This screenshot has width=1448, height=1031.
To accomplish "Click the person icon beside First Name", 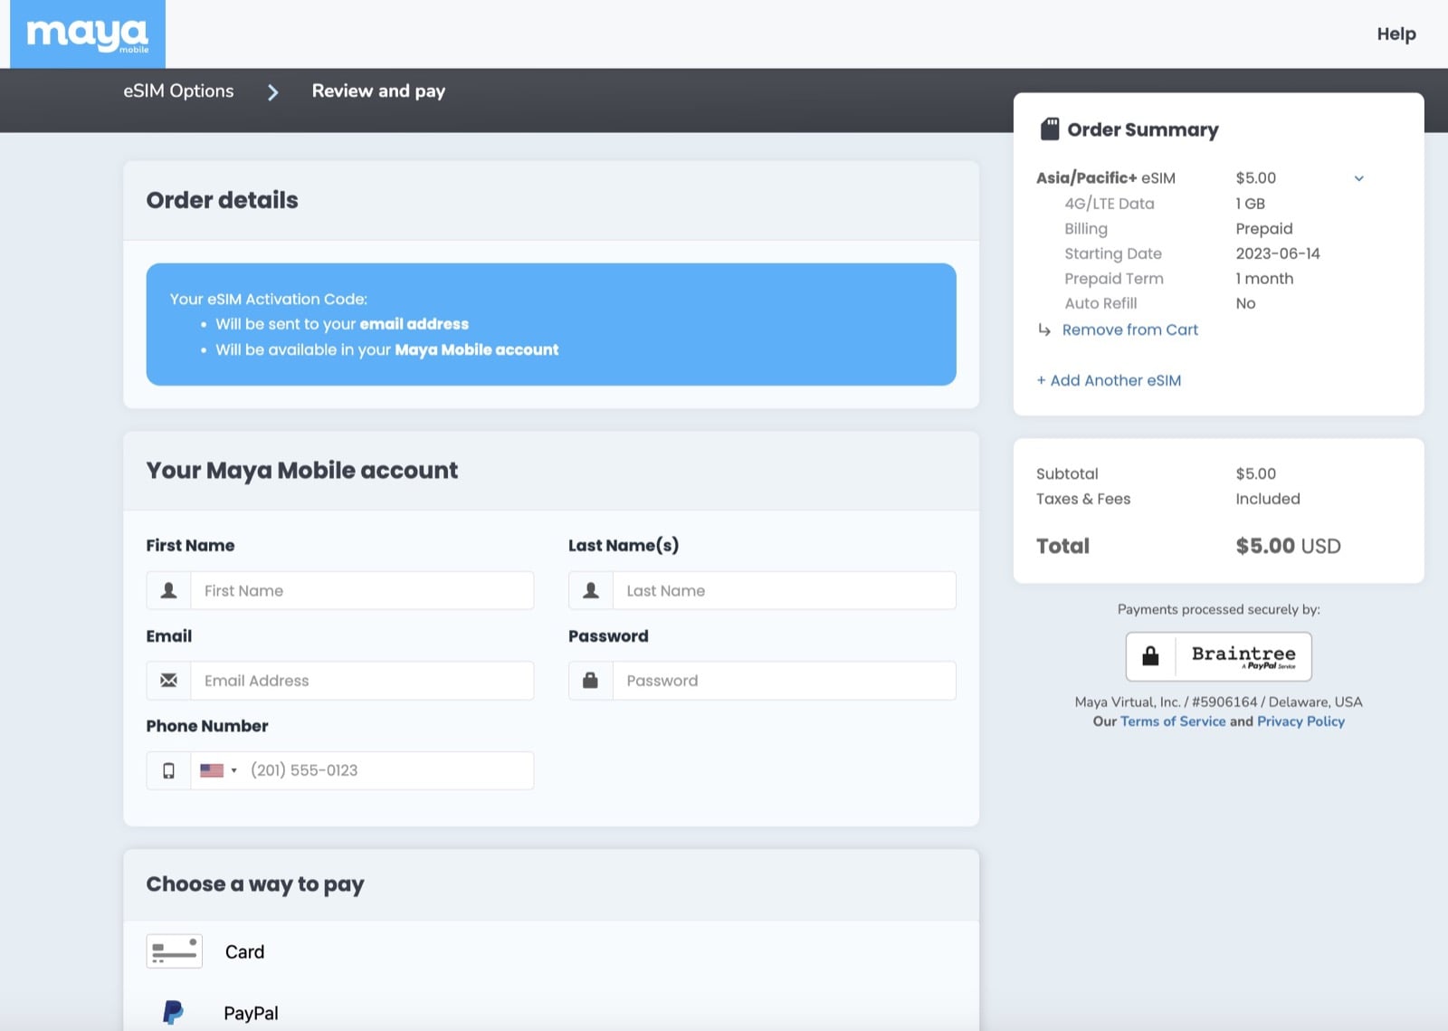I will [168, 590].
